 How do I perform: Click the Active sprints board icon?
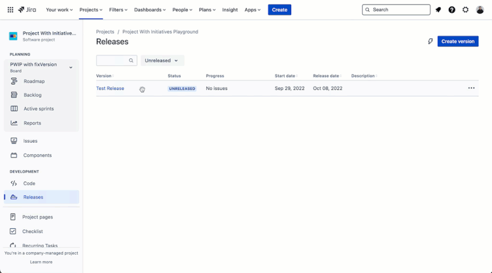coord(14,108)
